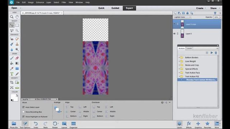Expand the Open file dropdown arrow
230x129 pixels.
click(x=20, y=8)
